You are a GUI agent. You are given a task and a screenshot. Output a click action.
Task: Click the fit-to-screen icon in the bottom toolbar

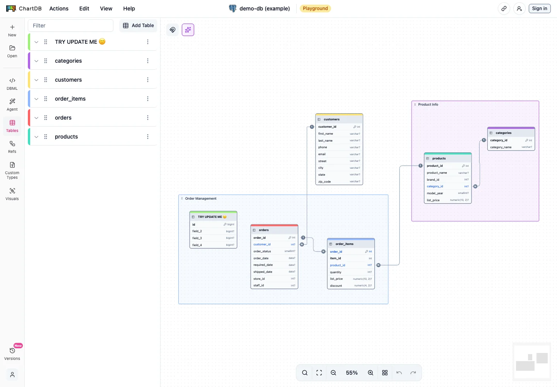pyautogui.click(x=319, y=373)
